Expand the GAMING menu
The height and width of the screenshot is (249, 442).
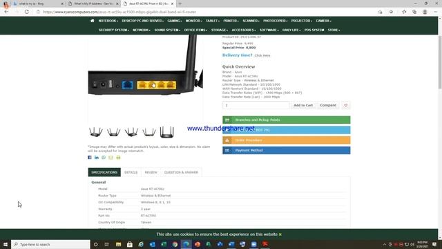coord(174,21)
